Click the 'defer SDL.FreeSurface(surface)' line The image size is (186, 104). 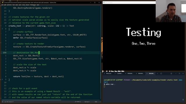tap(30, 38)
